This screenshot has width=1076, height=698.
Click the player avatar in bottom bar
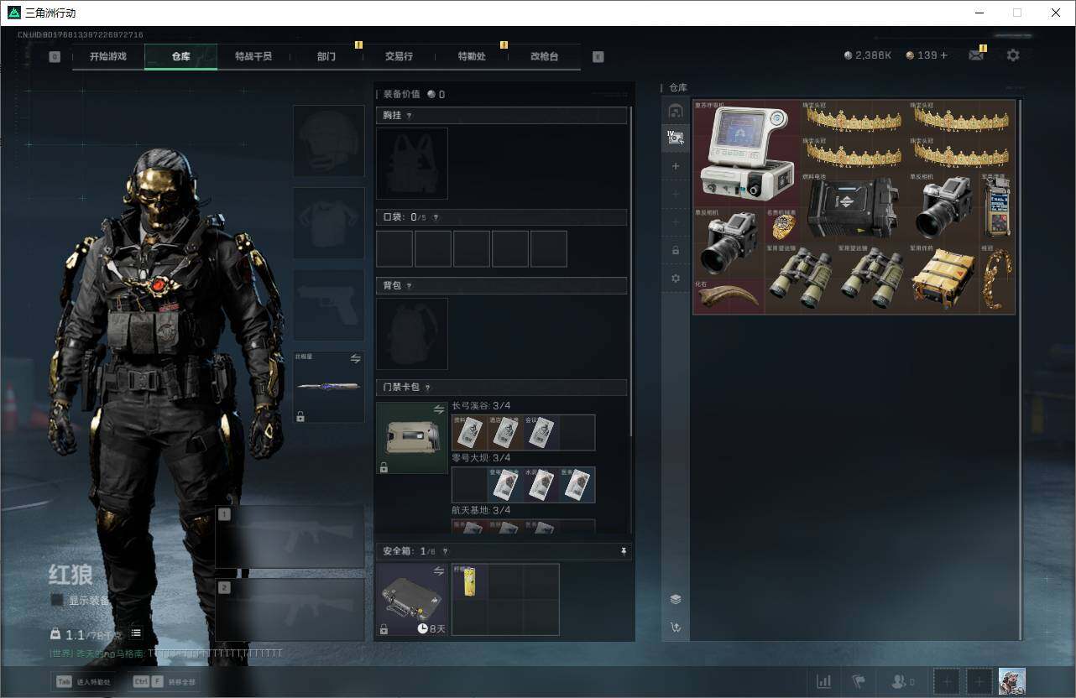click(1011, 681)
